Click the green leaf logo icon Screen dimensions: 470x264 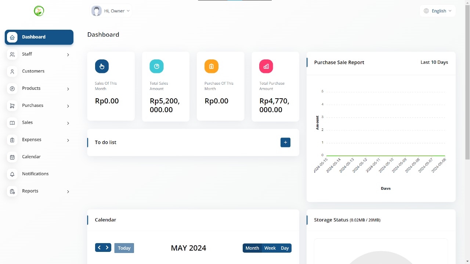tap(39, 11)
